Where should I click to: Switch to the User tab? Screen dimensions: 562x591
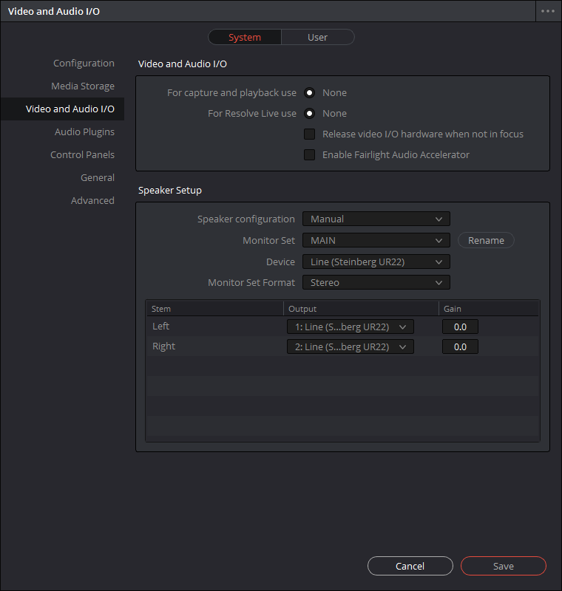pyautogui.click(x=317, y=38)
